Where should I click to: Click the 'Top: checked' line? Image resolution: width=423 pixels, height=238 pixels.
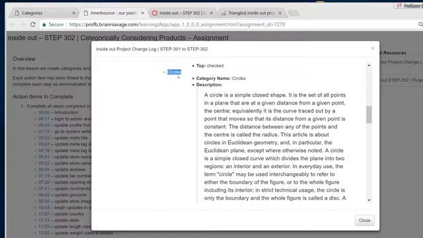click(210, 66)
